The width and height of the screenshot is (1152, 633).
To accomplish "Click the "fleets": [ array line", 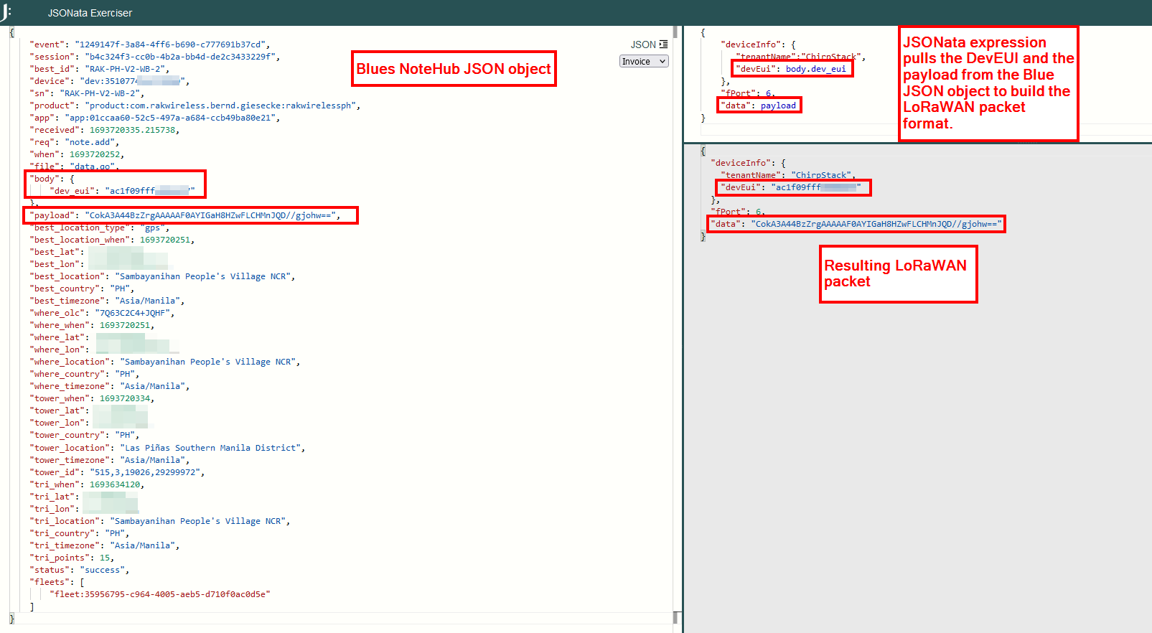I will (x=57, y=582).
